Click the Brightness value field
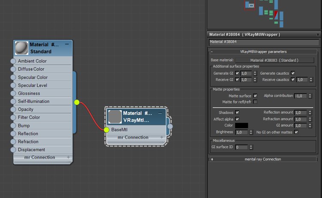The height and width of the screenshot is (198, 322). (x=241, y=132)
